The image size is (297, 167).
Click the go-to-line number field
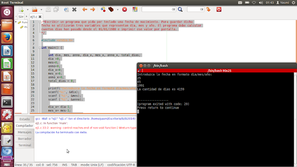pos(194,9)
